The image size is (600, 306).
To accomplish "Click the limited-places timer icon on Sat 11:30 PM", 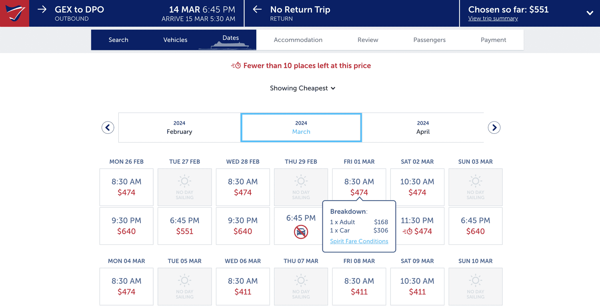I will point(407,231).
